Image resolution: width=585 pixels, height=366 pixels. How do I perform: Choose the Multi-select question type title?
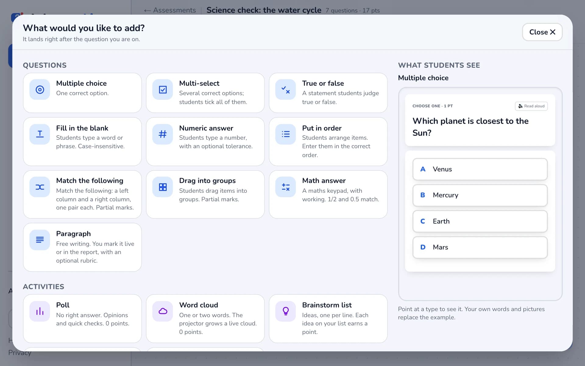[x=199, y=83]
